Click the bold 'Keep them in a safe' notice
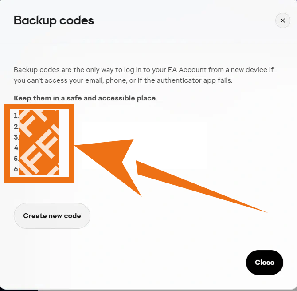The height and width of the screenshot is (291, 297). (x=86, y=98)
